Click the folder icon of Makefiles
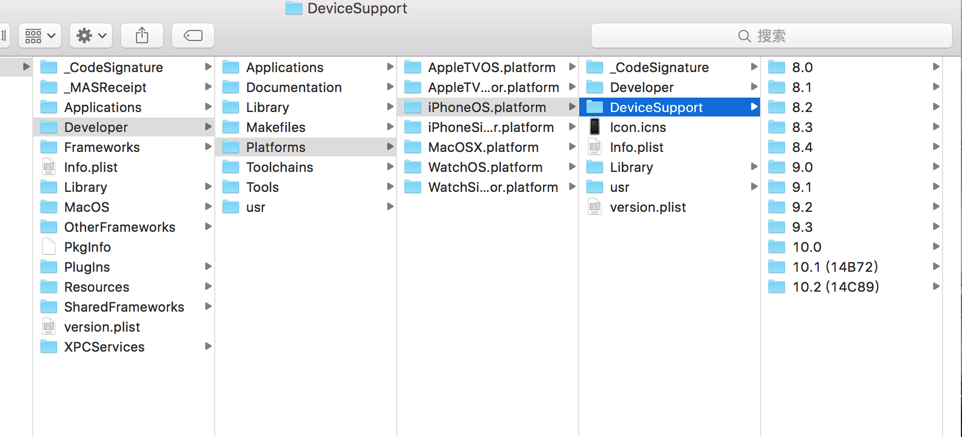This screenshot has height=437, width=962. (231, 127)
